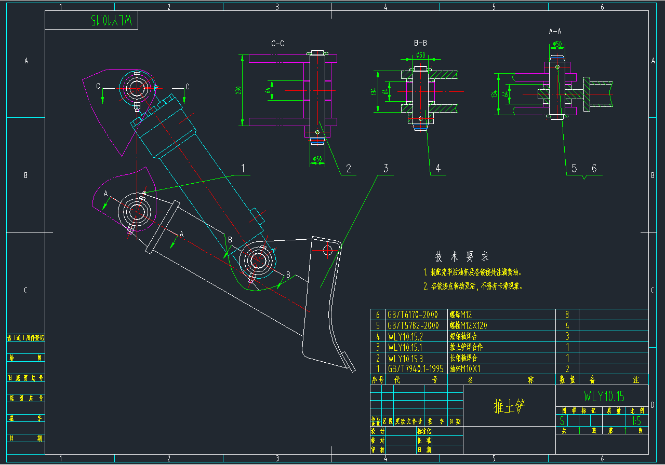The image size is (665, 465).
Task: Select the upside-down "WLY10.15" label in the top-left box
Action: click(112, 20)
